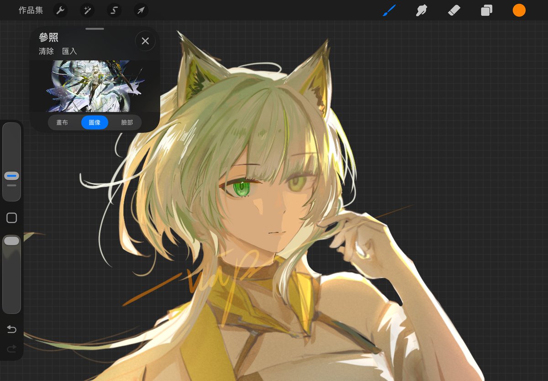Image resolution: width=548 pixels, height=381 pixels.
Task: Switch Reference to Face (臉部) tab
Action: click(x=127, y=122)
